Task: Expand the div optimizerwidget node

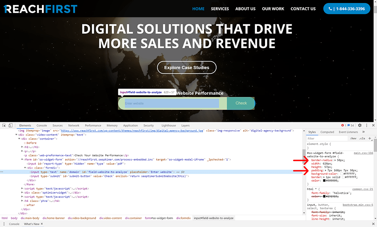Action: click(x=22, y=192)
